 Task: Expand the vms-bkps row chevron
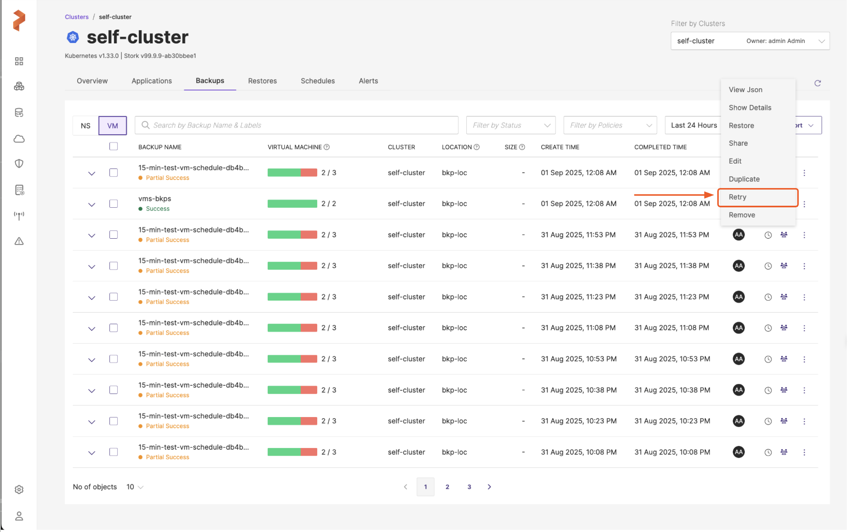coord(92,205)
